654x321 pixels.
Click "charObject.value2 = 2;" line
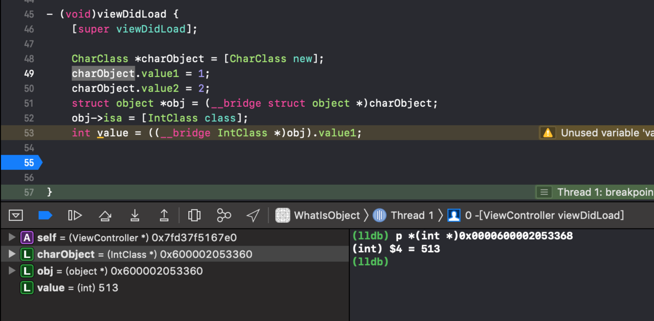[141, 88]
